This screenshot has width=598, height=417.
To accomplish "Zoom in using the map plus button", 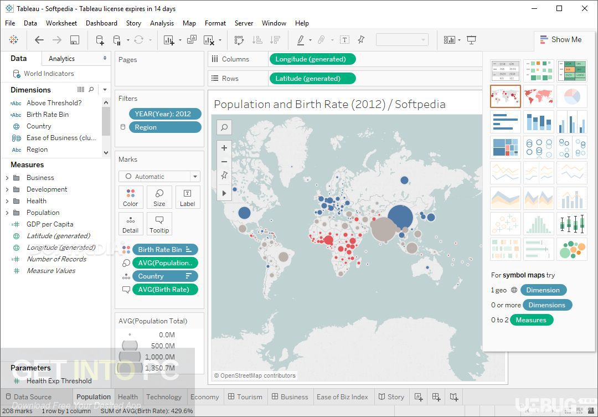I will click(x=224, y=148).
